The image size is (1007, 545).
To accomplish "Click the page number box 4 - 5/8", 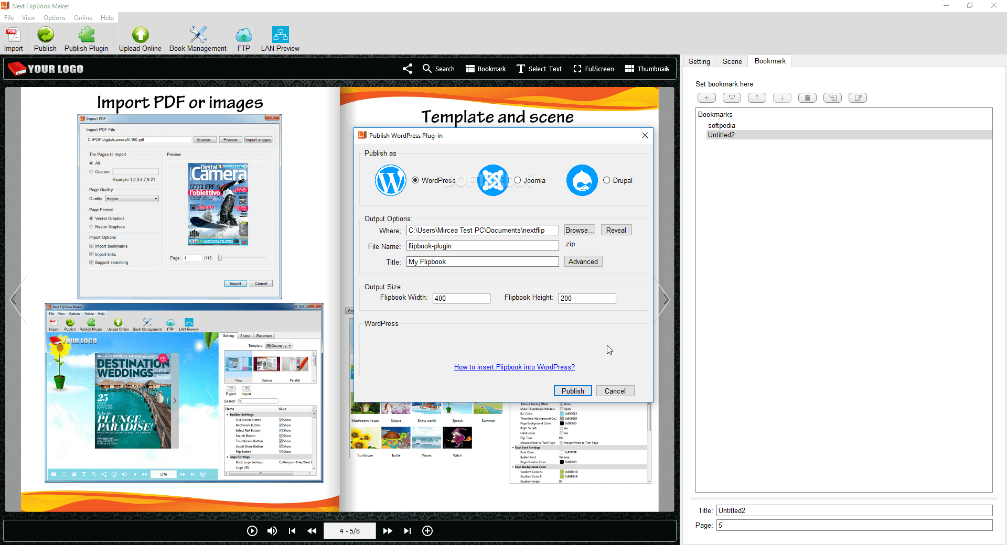I will [x=349, y=531].
